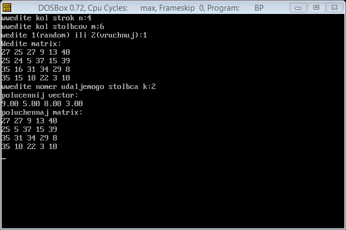This screenshot has width=346, height=230.
Task: Click the row '35 16 31 34 29 8'
Action: click(x=35, y=69)
